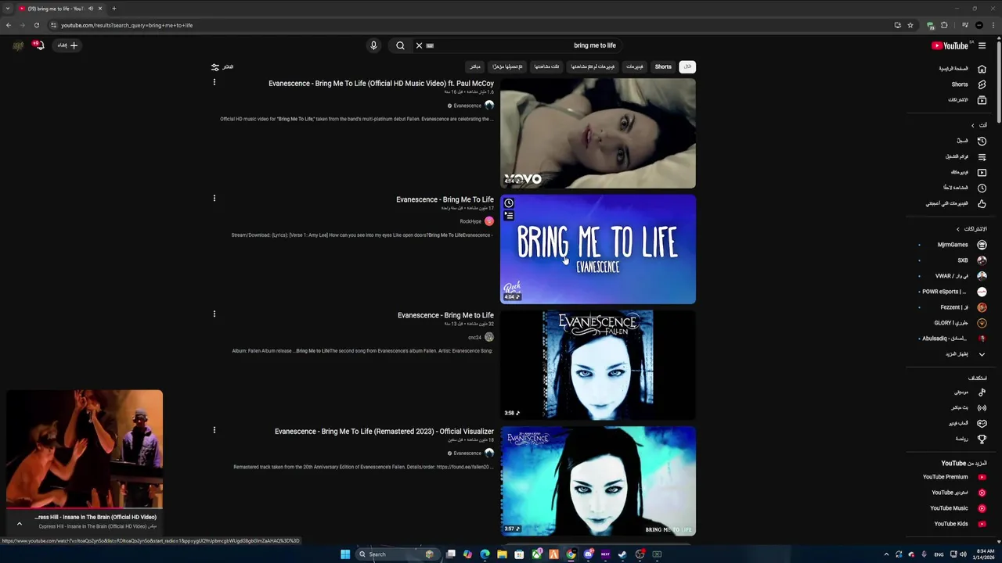Screen dimensions: 1002x563
Task: Open the POWR eSports subscription channel
Action: pos(954,292)
